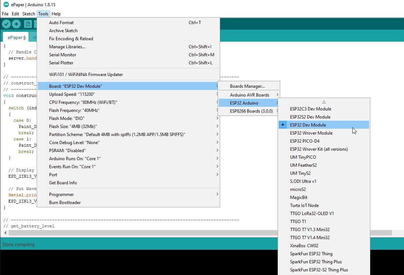This screenshot has height=275, width=404.
Task: Switch to the ePaper sketch tab
Action: click(x=16, y=38)
